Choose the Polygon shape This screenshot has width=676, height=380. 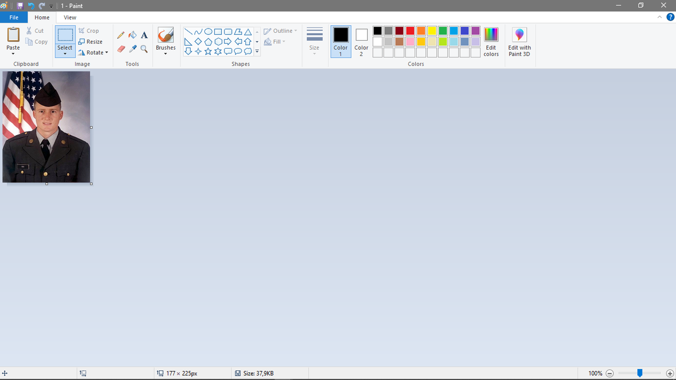click(238, 32)
